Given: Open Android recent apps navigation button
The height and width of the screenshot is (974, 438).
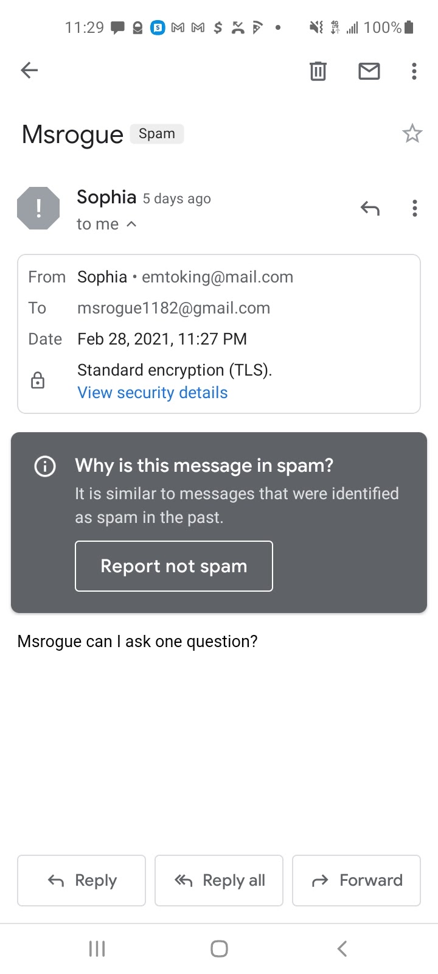Looking at the screenshot, I should tap(97, 948).
